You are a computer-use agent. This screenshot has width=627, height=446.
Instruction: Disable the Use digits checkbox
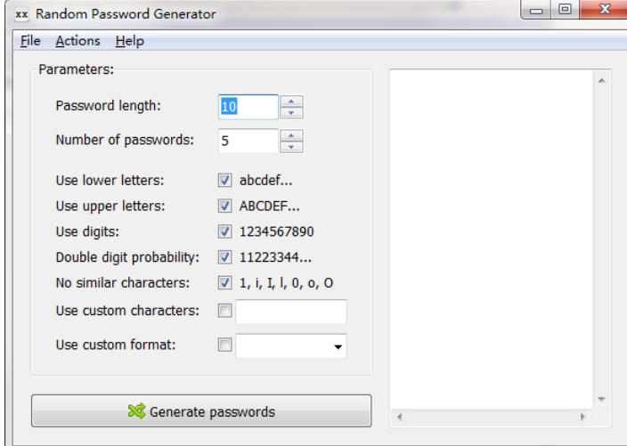(225, 232)
